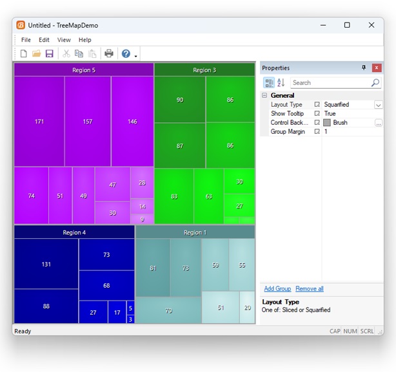Click the Layout Type modified marker

pyautogui.click(x=317, y=104)
